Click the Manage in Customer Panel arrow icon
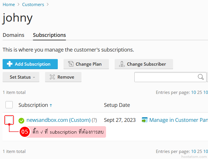 pyautogui.click(x=145, y=120)
